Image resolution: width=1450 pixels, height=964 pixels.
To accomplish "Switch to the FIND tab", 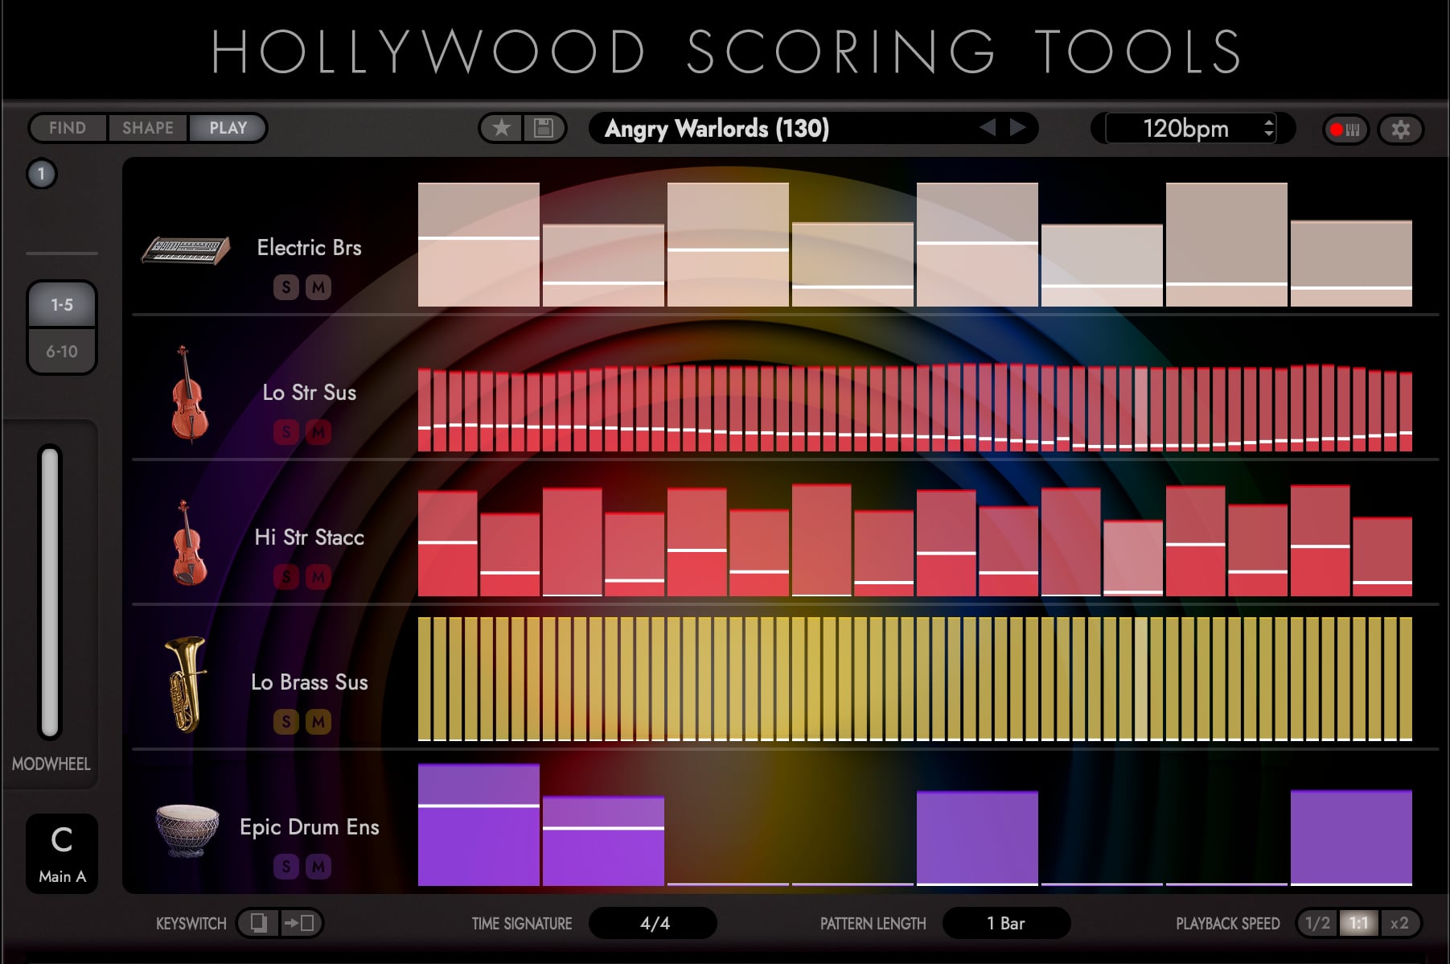I will [68, 128].
